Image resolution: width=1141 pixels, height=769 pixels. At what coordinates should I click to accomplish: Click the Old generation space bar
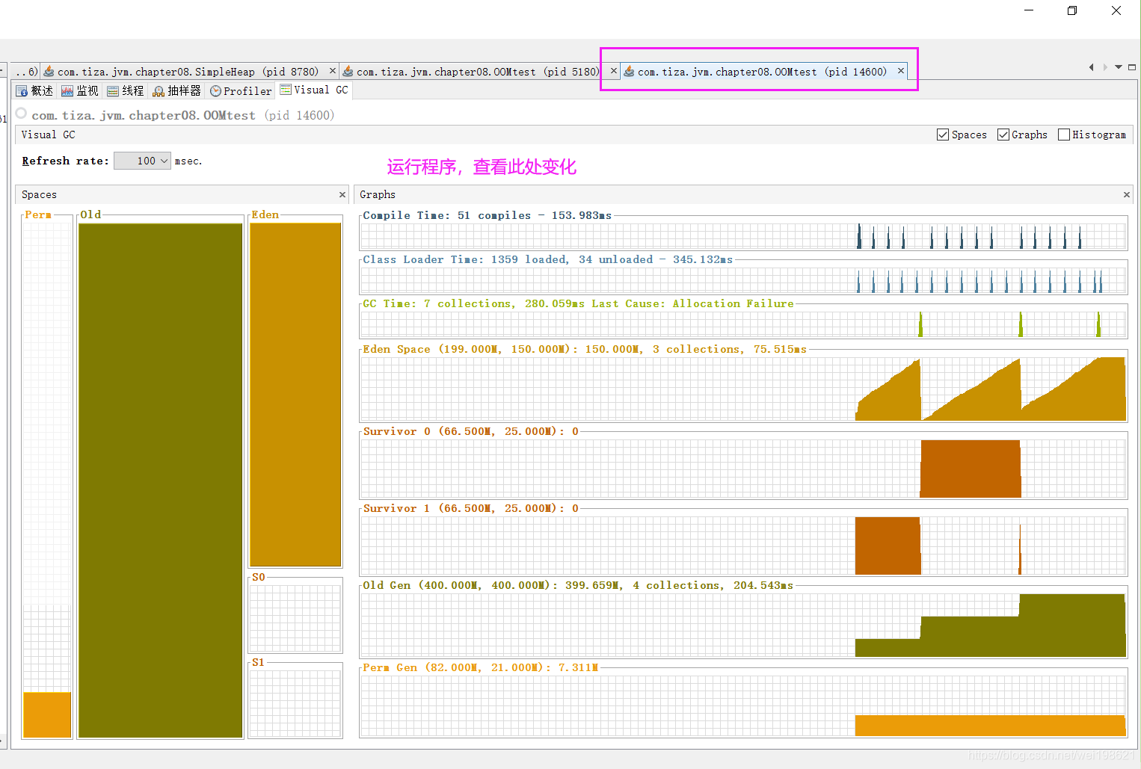click(161, 481)
